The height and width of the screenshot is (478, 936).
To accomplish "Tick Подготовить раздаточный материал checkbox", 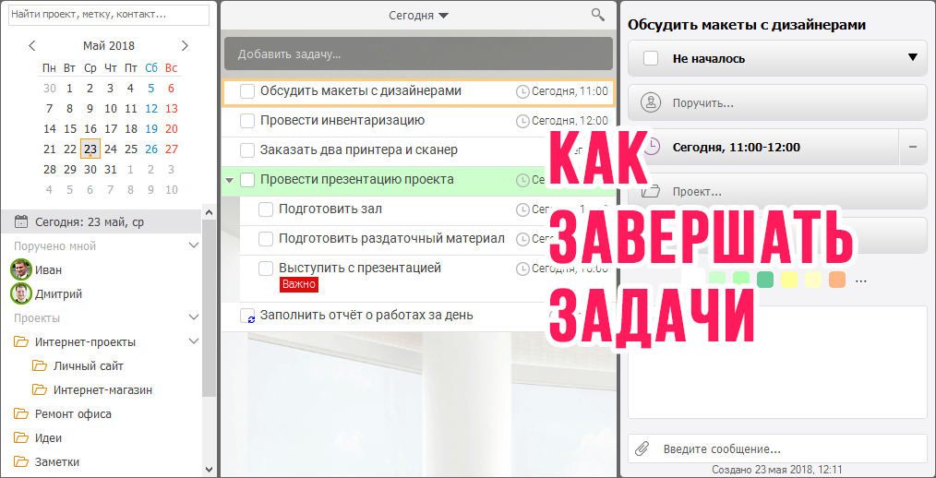I will [266, 239].
